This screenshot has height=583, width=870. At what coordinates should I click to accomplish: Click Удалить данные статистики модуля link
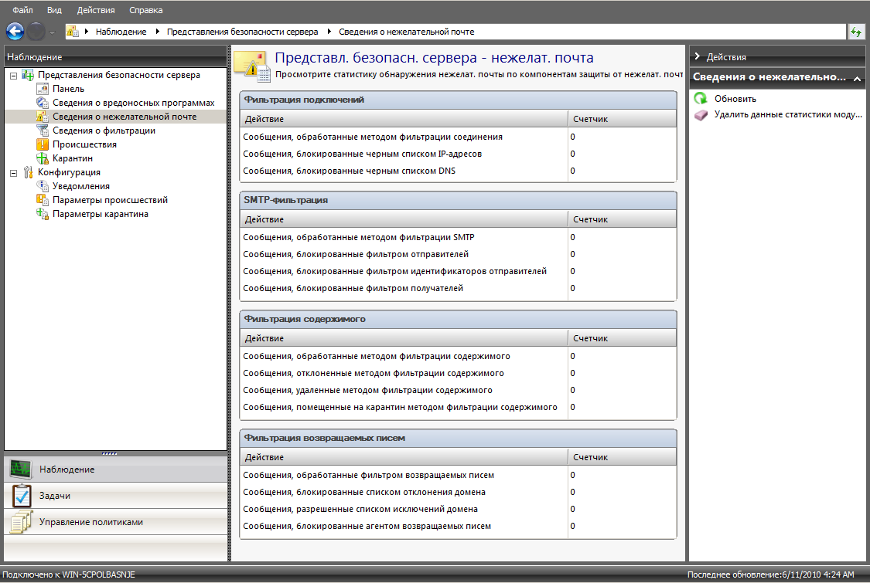click(x=788, y=114)
